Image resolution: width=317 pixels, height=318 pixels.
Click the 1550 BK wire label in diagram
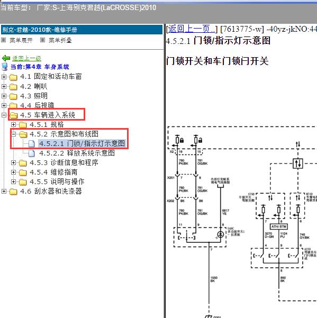[214, 279]
